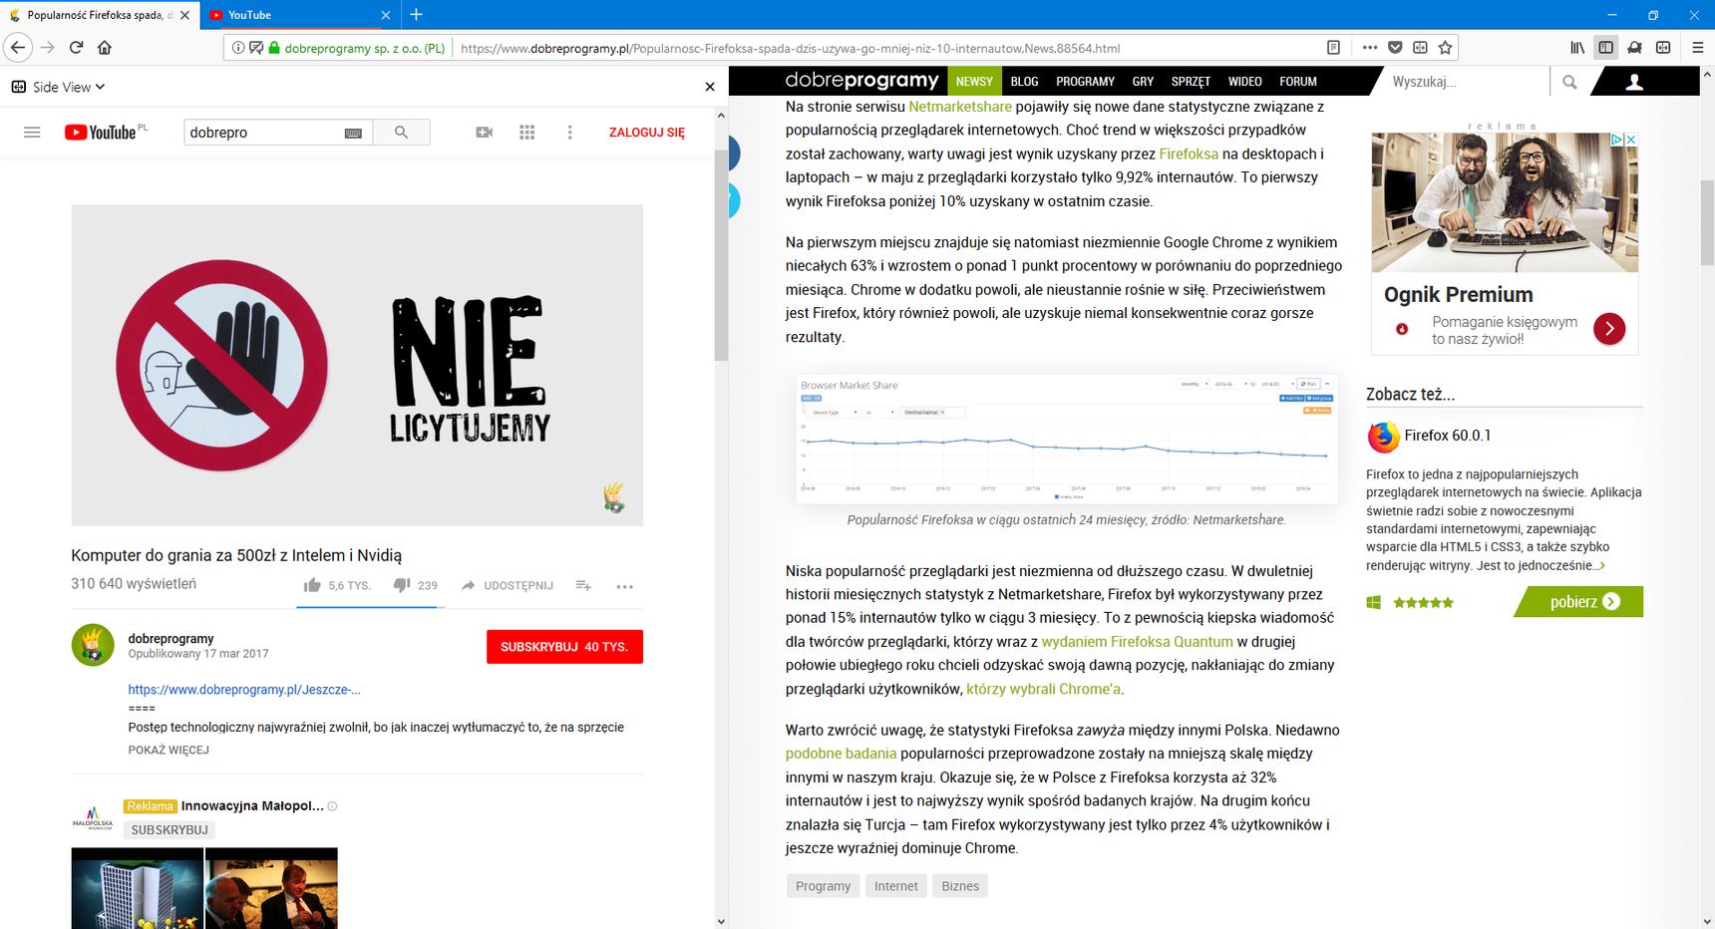The width and height of the screenshot is (1715, 929).
Task: Select the NEWSY menu item
Action: pyautogui.click(x=974, y=81)
